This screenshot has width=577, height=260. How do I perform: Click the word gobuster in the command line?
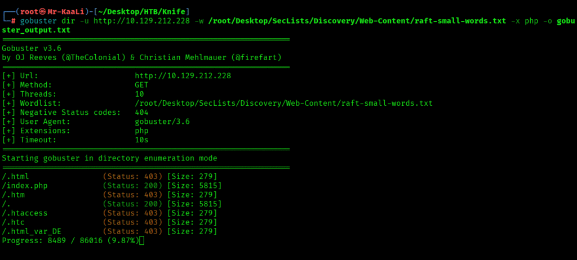point(38,21)
